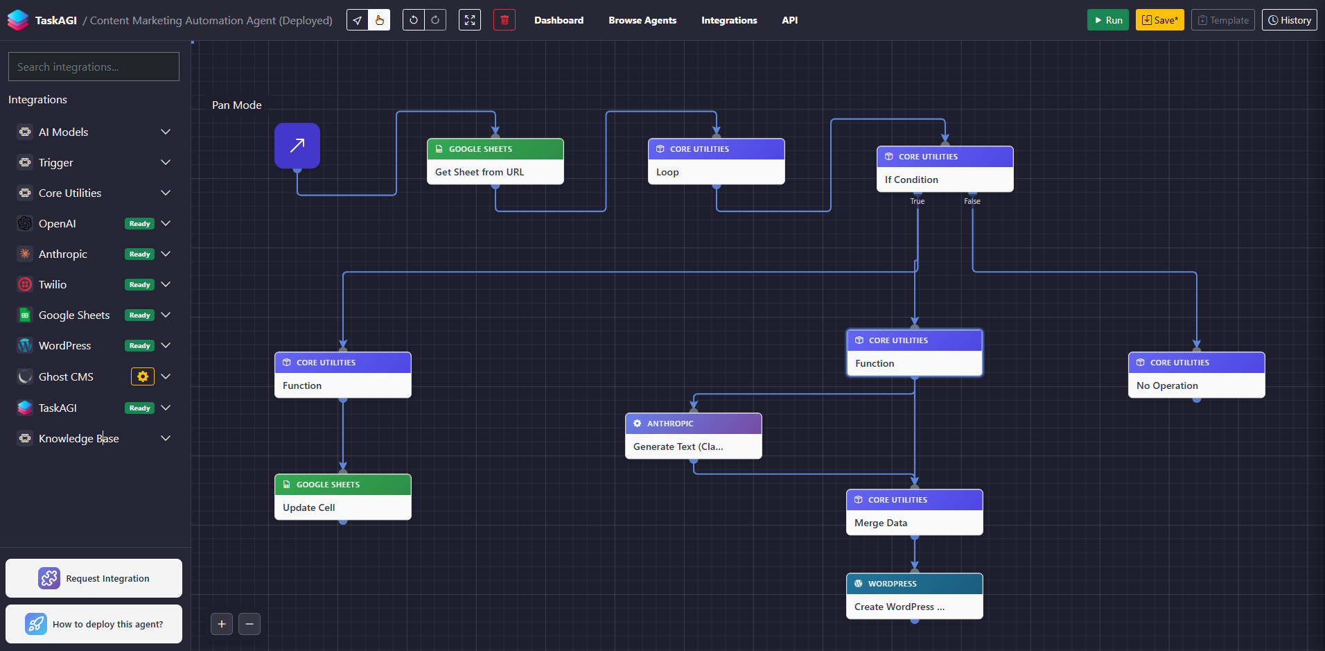Expand the Core Utilities category chevron
This screenshot has width=1325, height=651.
(166, 193)
